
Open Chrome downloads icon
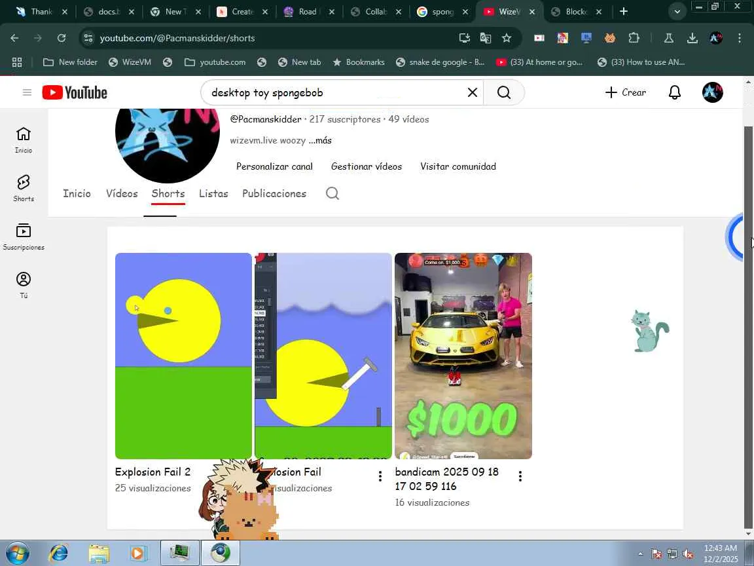[x=692, y=38]
